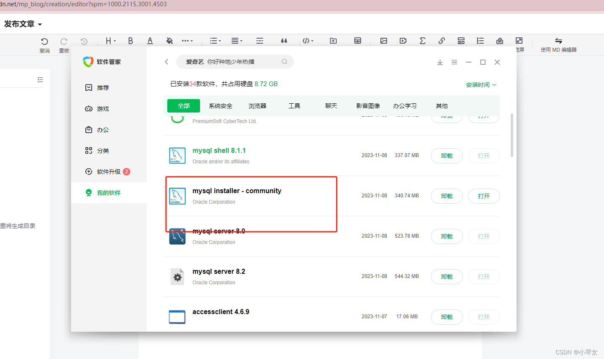Screen dimensions: 604x359
Task: Go back in 软件管家 window
Action: (x=166, y=62)
